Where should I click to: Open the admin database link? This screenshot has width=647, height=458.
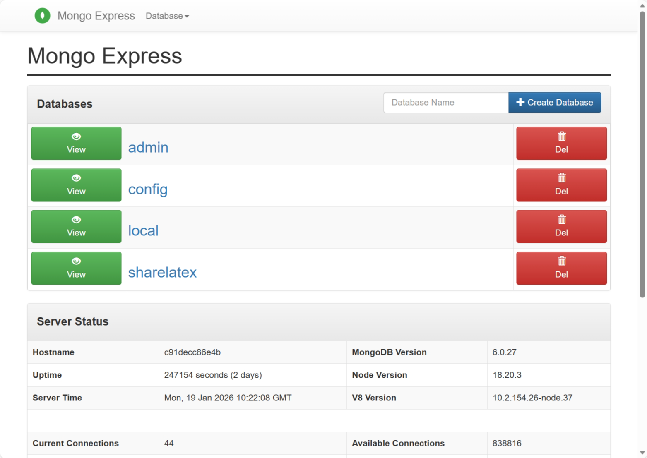click(x=148, y=148)
